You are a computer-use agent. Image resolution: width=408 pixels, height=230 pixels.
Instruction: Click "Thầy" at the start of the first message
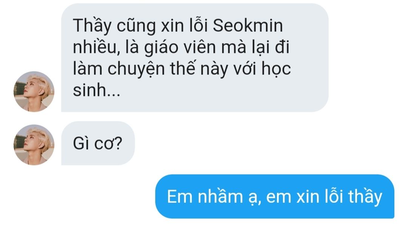pyautogui.click(x=92, y=26)
